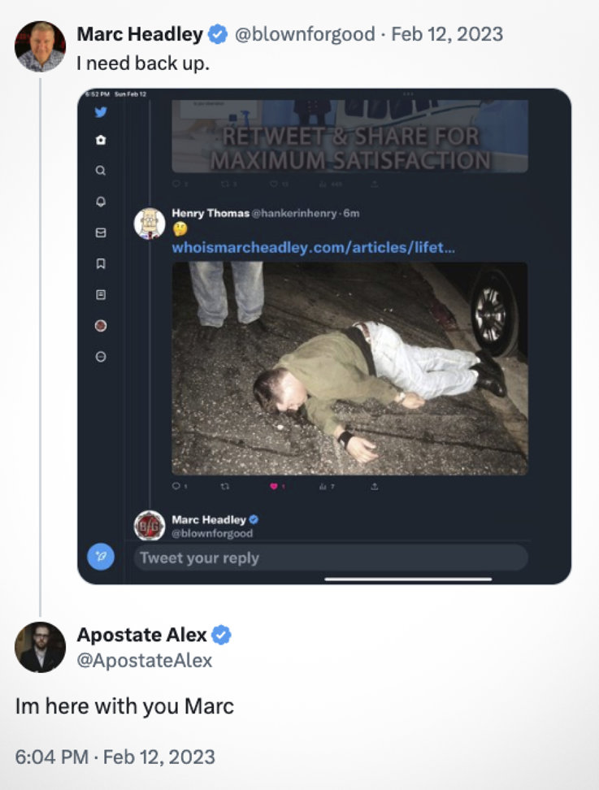Like Henry Thomas's tweet with heart icon

(x=274, y=486)
